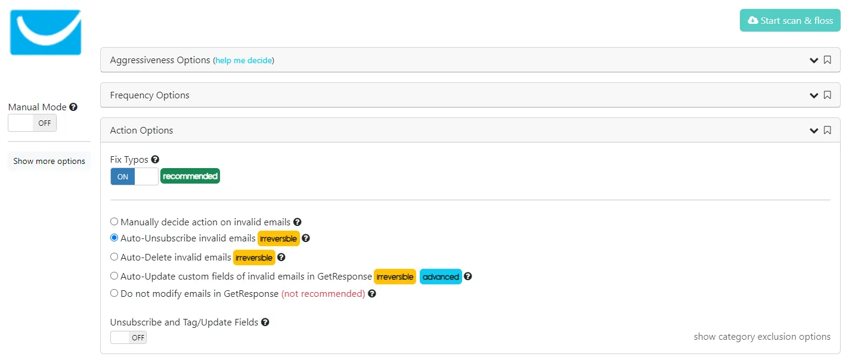The image size is (852, 363).
Task: Click the Fix Typos help question icon
Action: pos(155,160)
